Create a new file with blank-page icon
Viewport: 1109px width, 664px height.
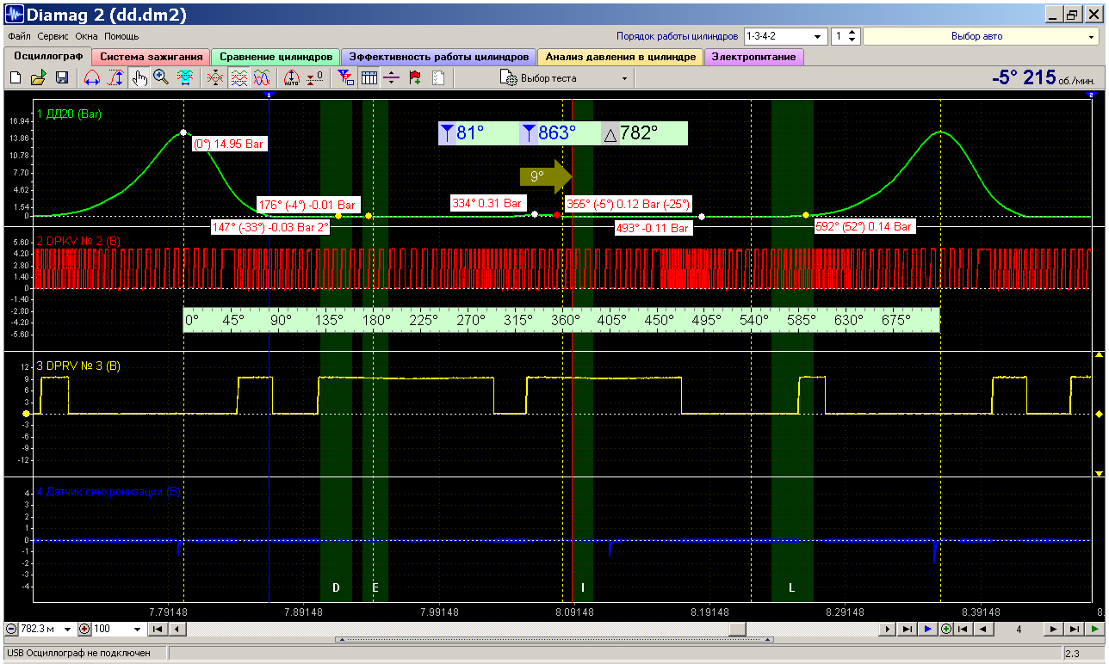[15, 78]
